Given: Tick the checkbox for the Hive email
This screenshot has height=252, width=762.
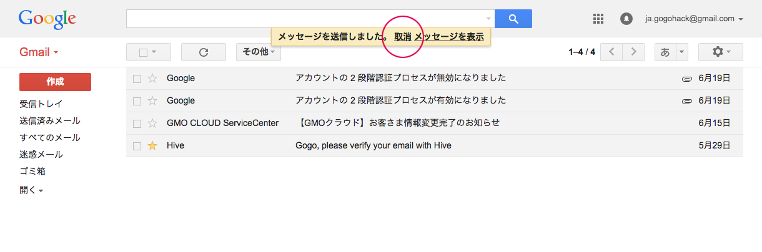Looking at the screenshot, I should [137, 146].
